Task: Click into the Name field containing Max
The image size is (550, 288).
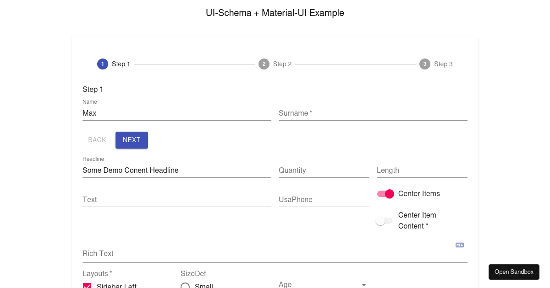Action: 176,113
